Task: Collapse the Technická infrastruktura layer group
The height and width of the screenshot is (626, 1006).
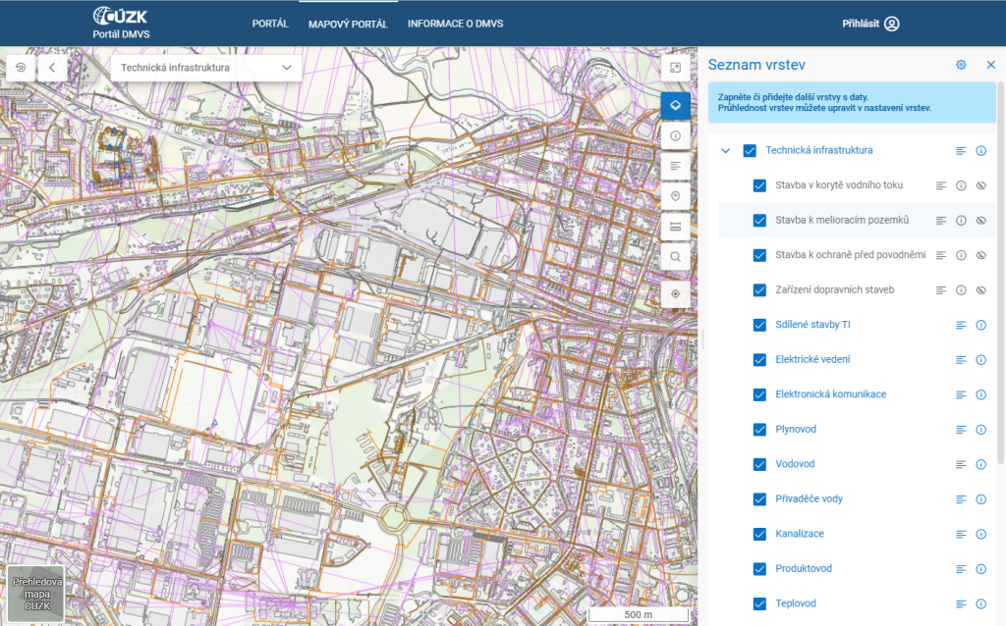Action: tap(726, 150)
